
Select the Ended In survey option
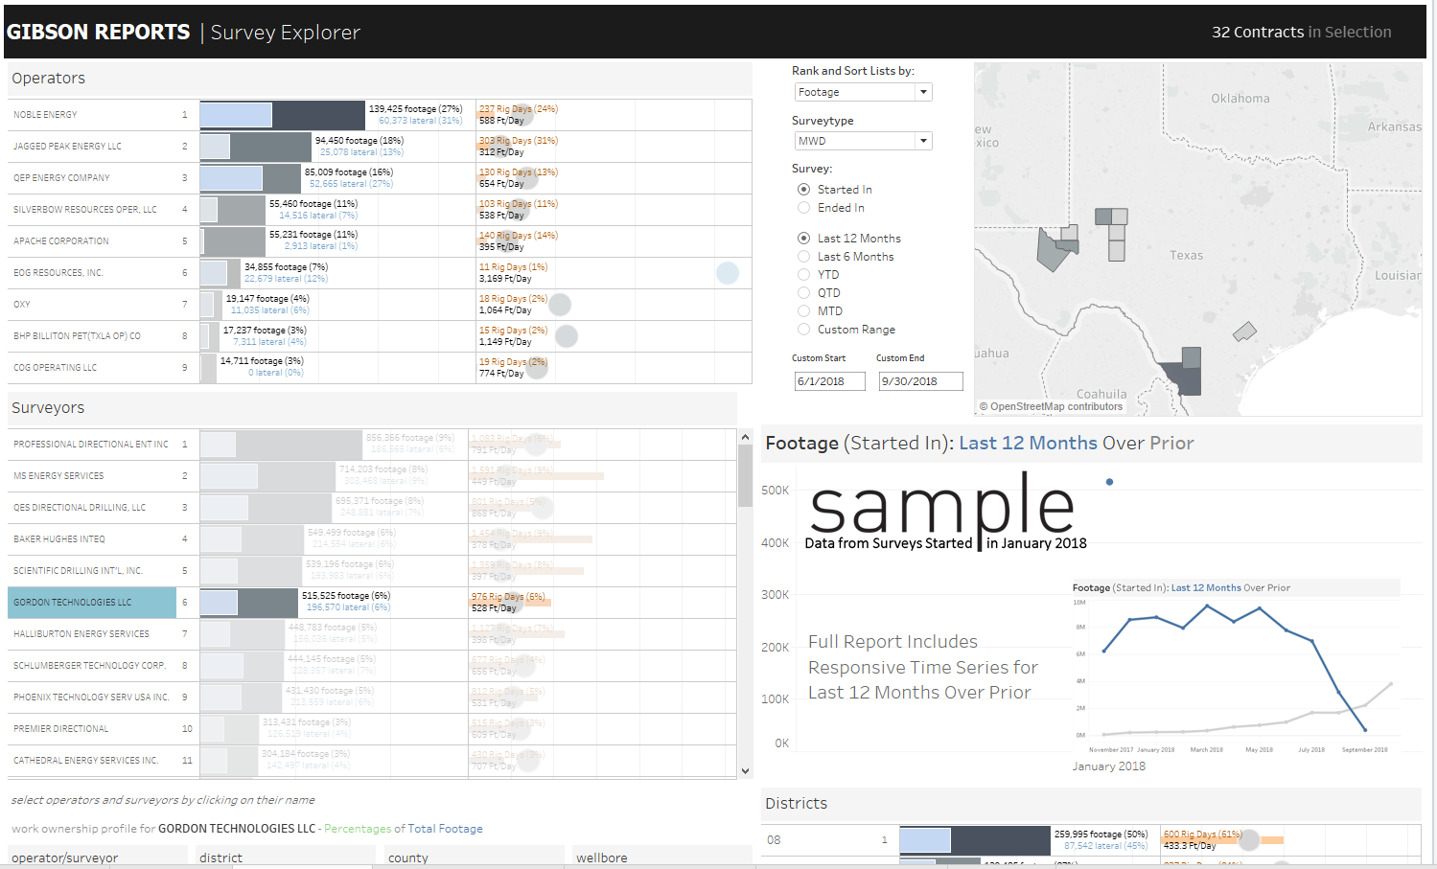tap(803, 208)
